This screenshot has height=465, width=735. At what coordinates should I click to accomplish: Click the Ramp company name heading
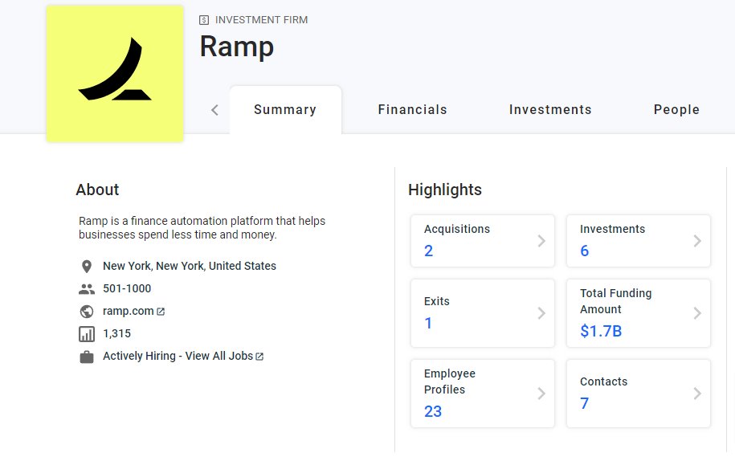point(237,47)
